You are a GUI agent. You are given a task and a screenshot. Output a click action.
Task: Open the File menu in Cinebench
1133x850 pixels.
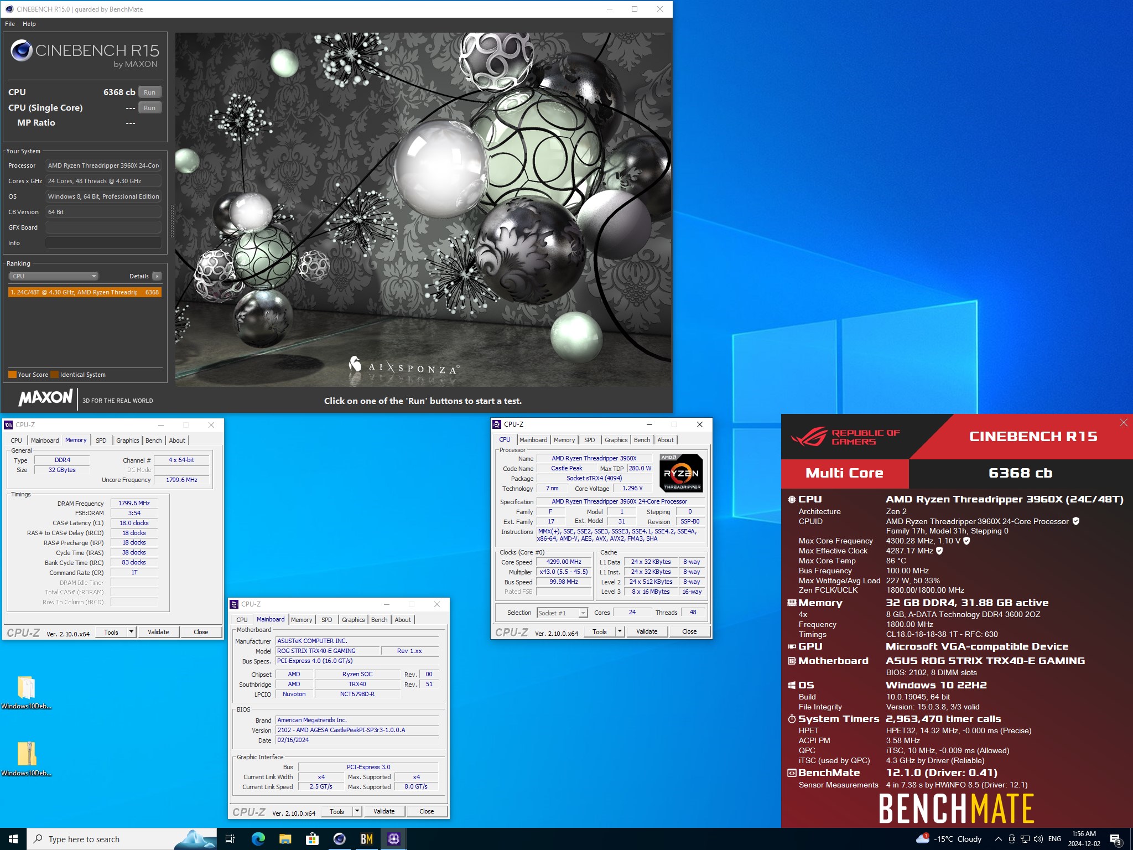(x=10, y=24)
